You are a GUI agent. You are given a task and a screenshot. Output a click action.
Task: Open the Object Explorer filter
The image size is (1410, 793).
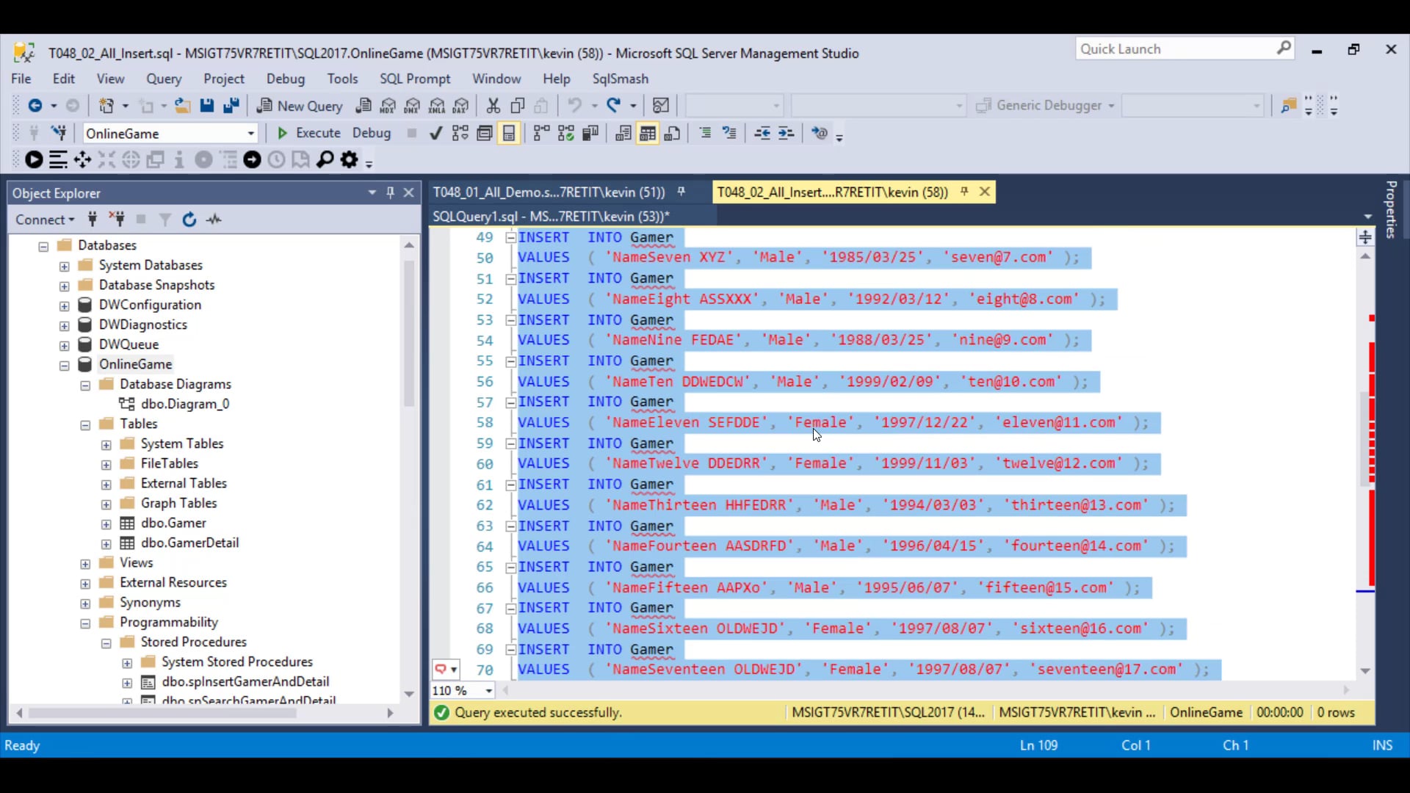[164, 219]
